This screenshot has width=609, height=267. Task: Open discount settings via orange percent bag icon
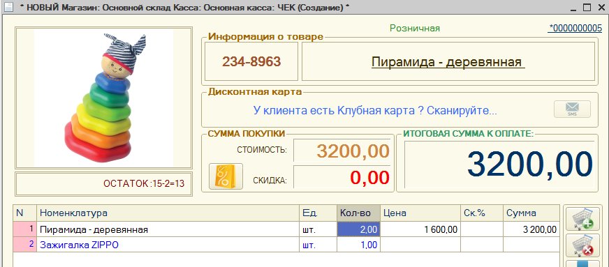point(226,176)
